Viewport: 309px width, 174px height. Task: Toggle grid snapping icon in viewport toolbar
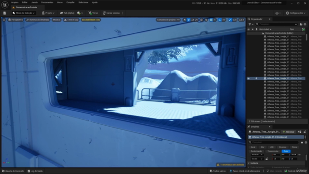(211, 20)
